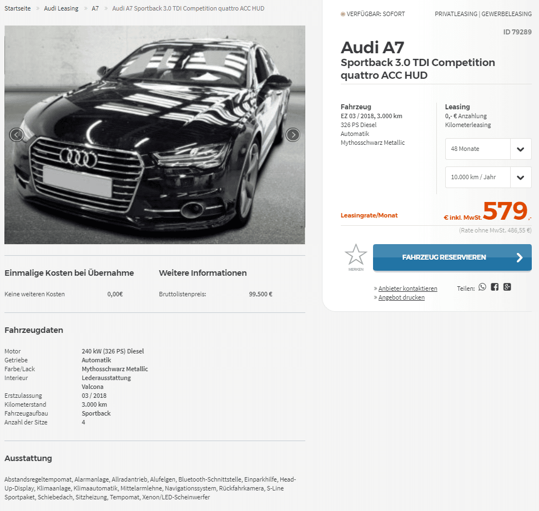Click the Lederausstattung interior value
This screenshot has height=511, width=539.
pyautogui.click(x=106, y=378)
